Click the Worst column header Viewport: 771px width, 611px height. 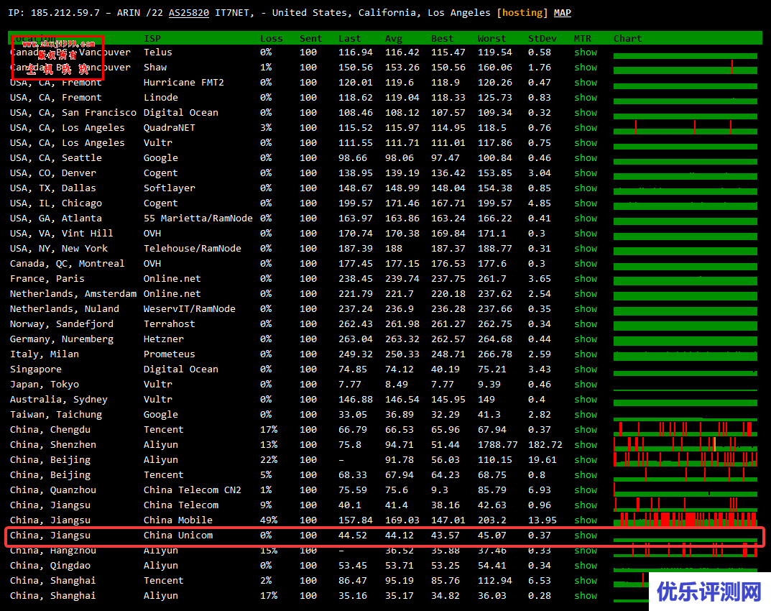pos(491,38)
